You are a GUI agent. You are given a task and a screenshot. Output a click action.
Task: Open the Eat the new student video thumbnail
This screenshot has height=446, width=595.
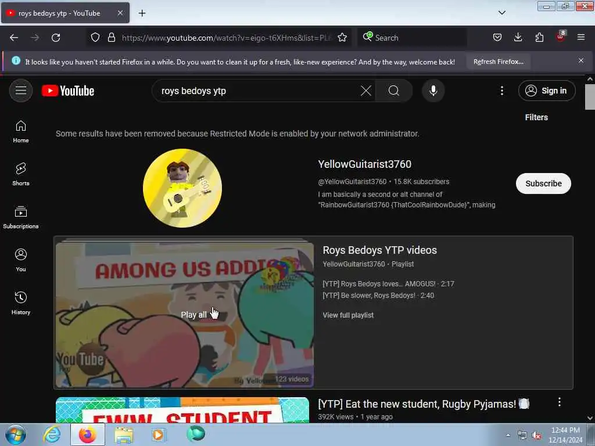[x=182, y=410]
